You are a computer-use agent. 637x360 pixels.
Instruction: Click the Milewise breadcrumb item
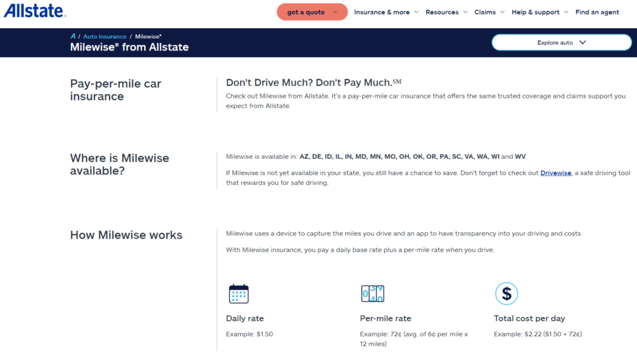tap(147, 36)
